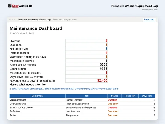The width and height of the screenshot is (165, 124).
Task: Select the 20 inch surface cleaner cell
Action: coord(37,107)
